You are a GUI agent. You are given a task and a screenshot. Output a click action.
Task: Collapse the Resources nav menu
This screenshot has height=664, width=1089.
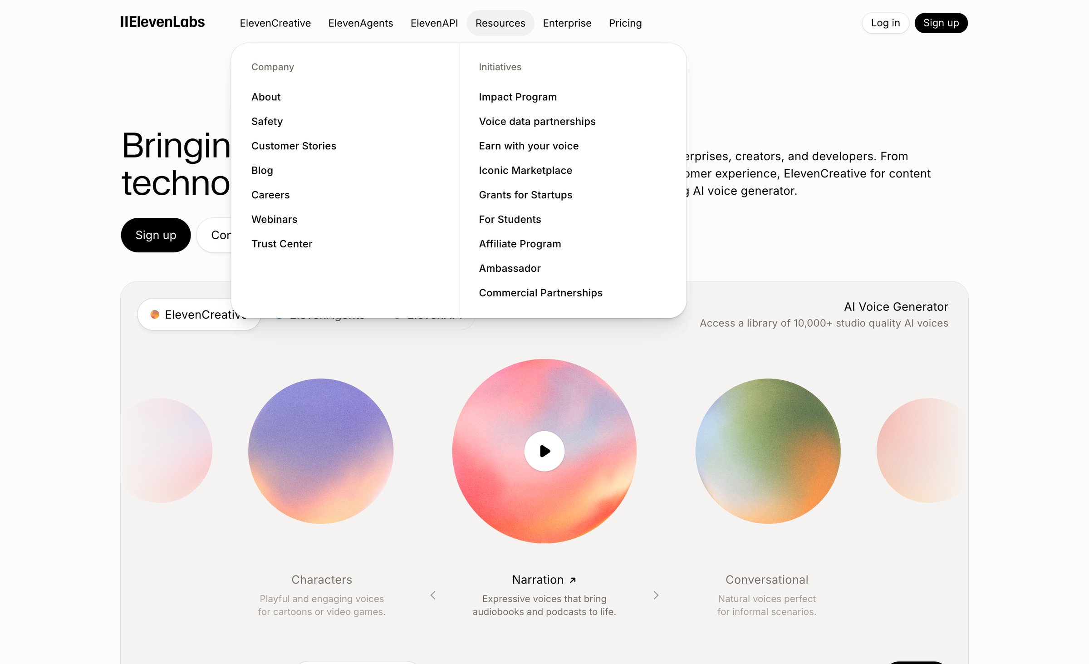click(x=500, y=23)
